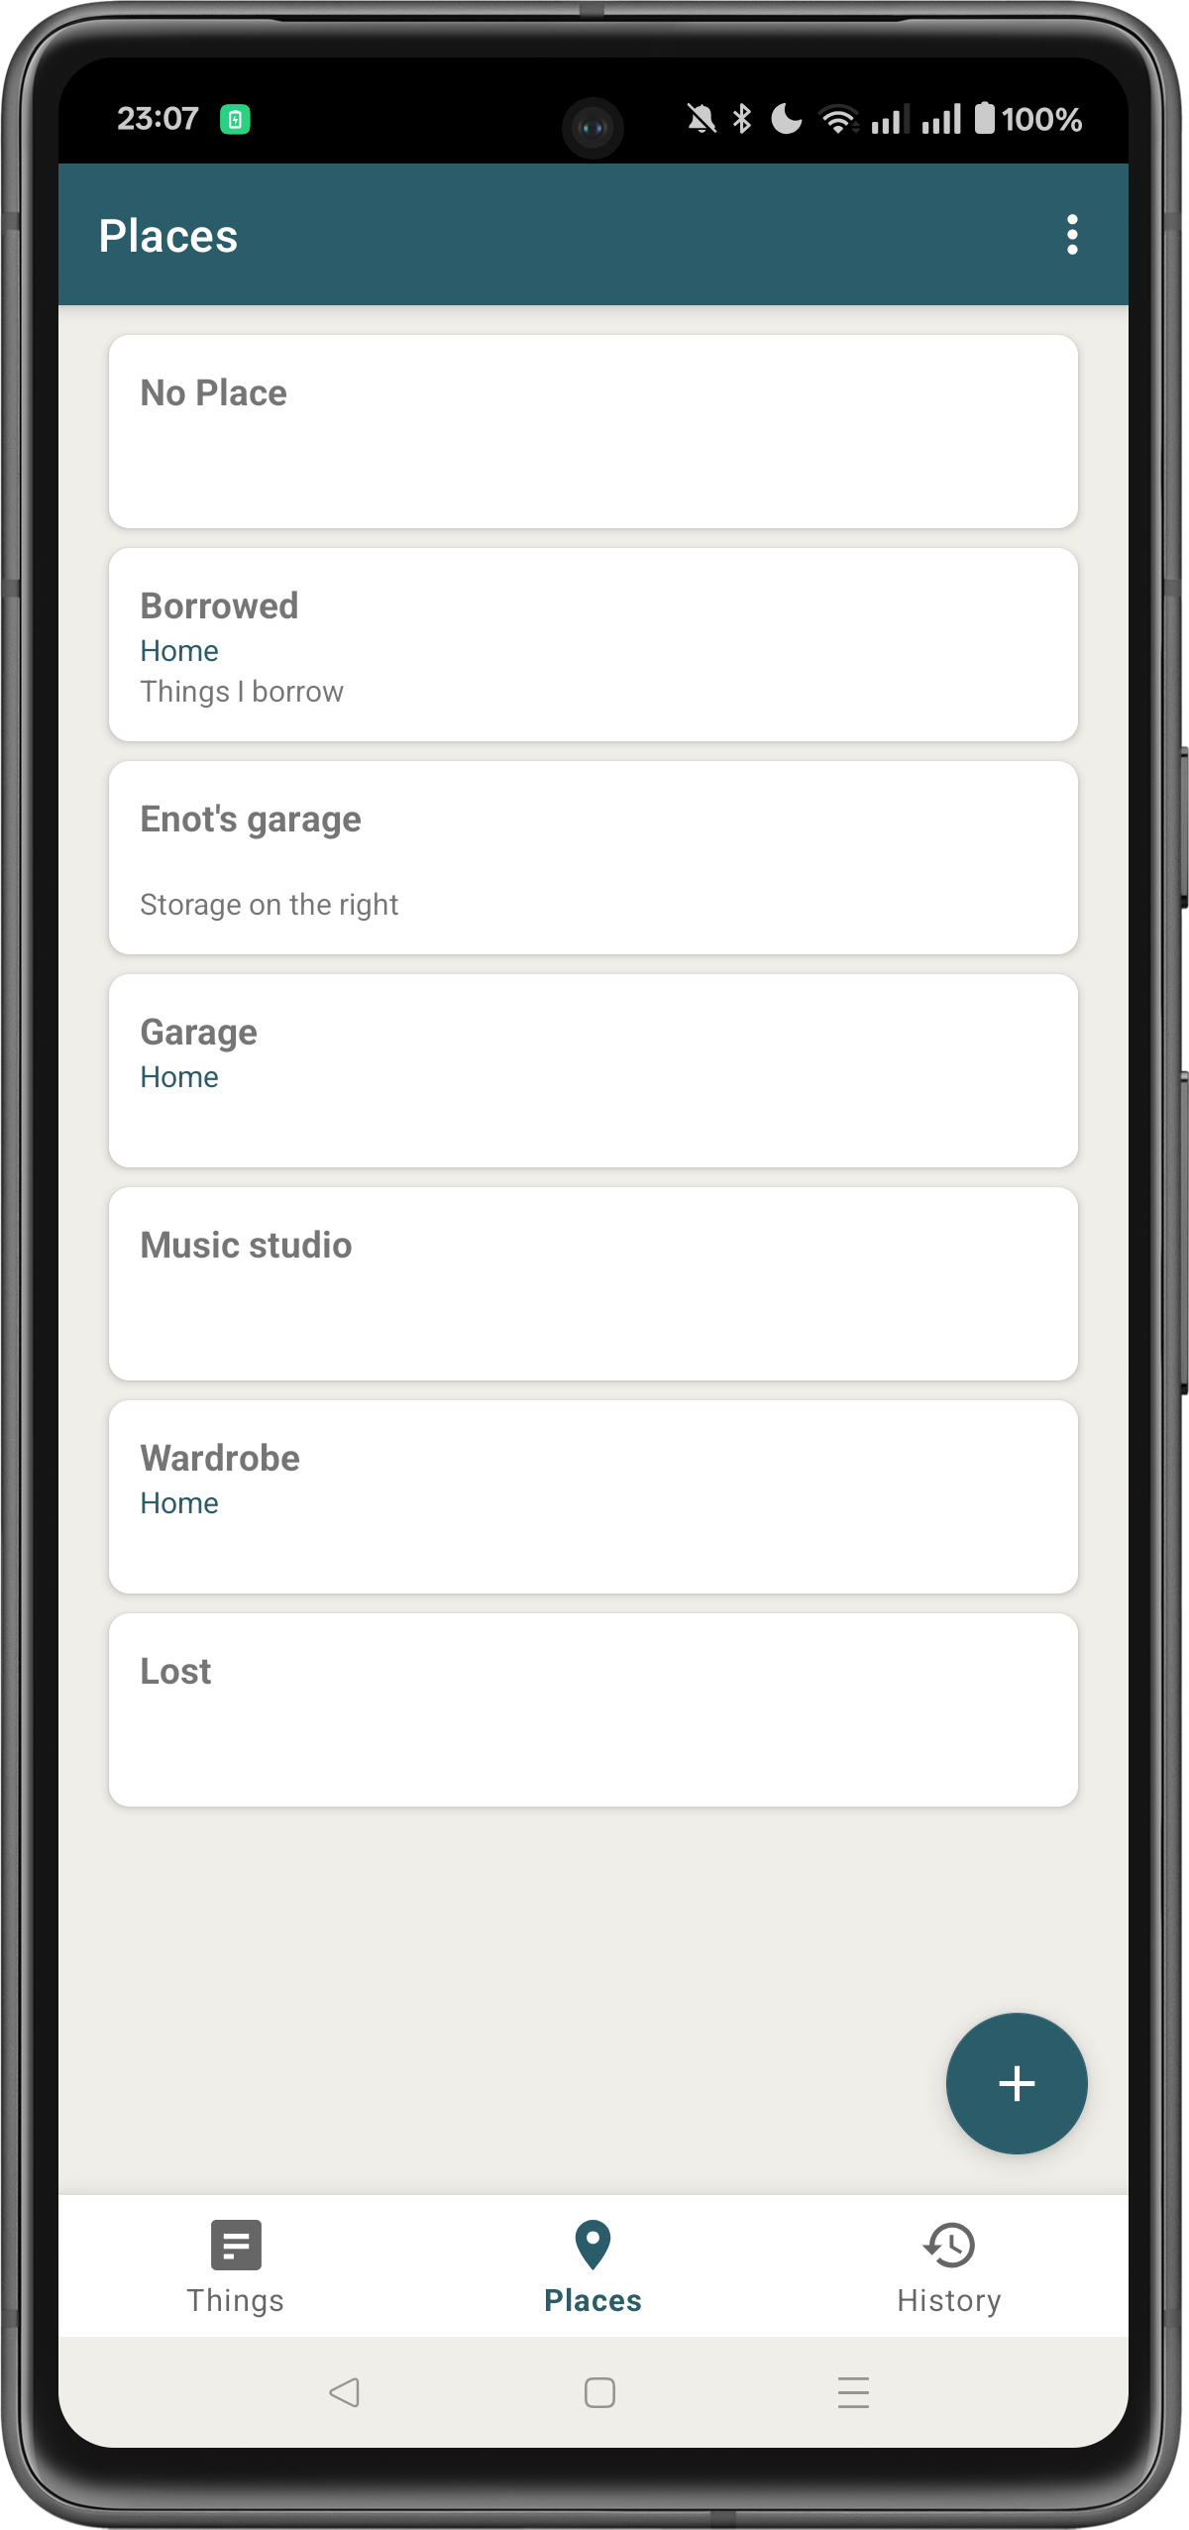1189x2530 pixels.
Task: Open the Home link under Wardrobe
Action: click(x=179, y=1502)
